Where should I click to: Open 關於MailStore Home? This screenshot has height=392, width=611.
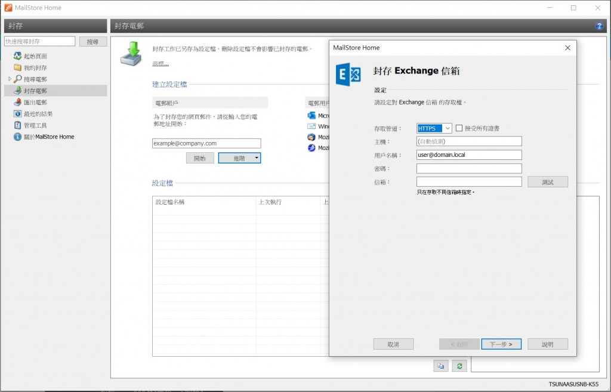(x=49, y=137)
